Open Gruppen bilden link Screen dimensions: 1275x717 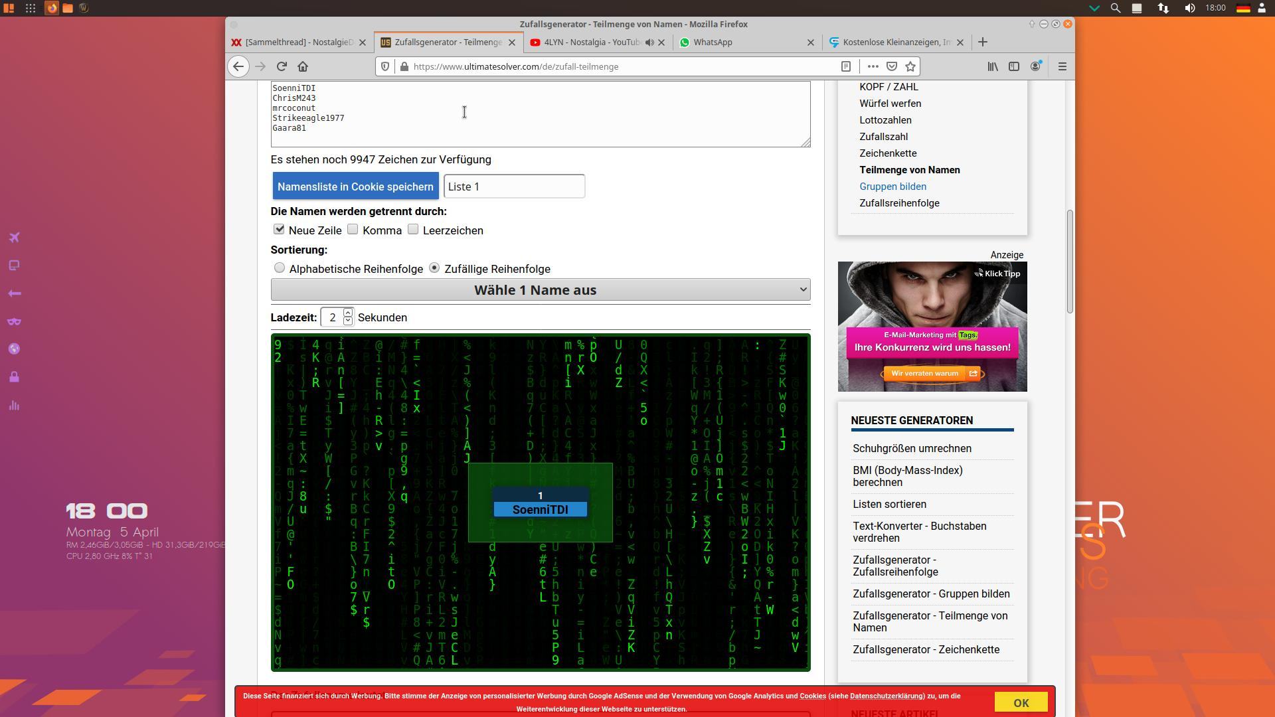point(892,187)
